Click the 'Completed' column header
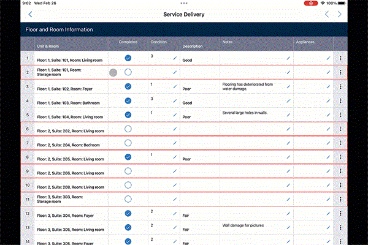 point(128,42)
